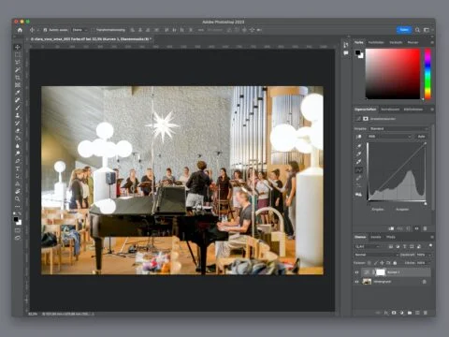Open the Ebene auto-select dropdown in options bar
The image size is (449, 337).
(80, 30)
